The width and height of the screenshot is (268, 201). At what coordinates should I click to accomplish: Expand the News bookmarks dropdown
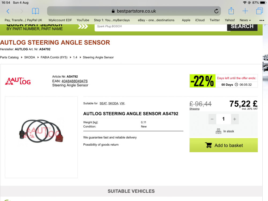(245, 20)
